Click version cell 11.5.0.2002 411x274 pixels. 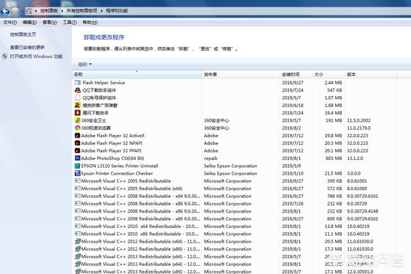[x=358, y=120]
